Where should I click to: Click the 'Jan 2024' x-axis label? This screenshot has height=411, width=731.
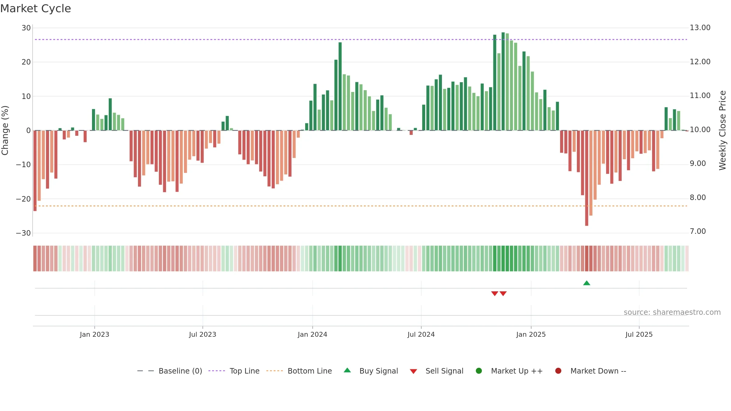313,334
